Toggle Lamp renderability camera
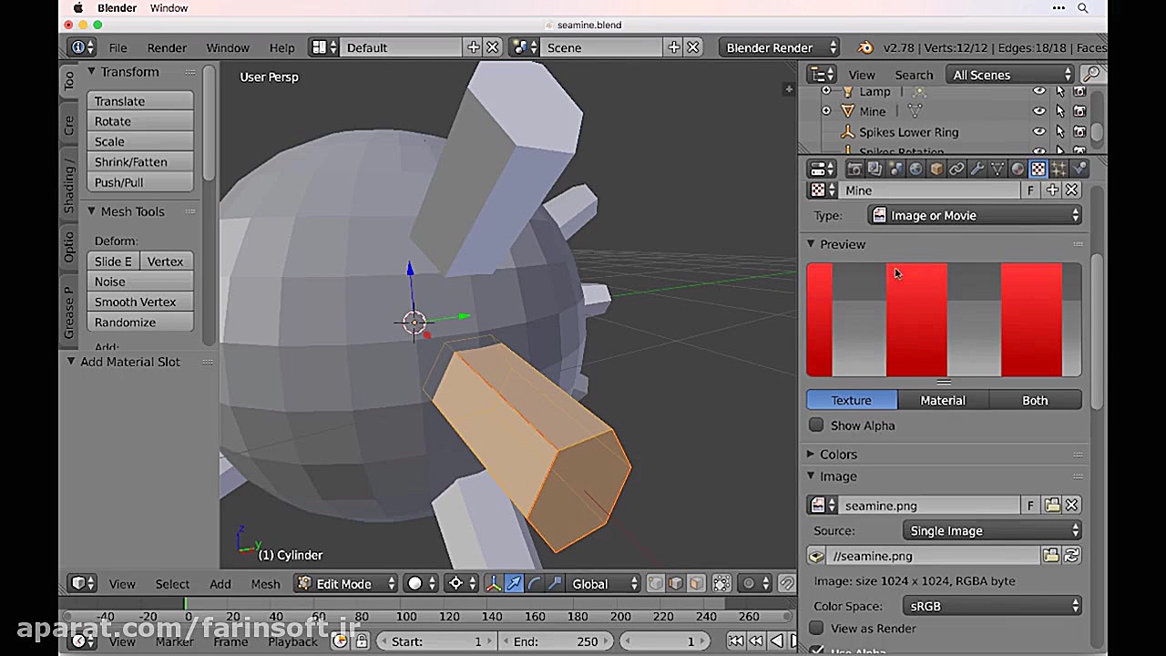Viewport: 1166px width, 656px height. [1079, 91]
